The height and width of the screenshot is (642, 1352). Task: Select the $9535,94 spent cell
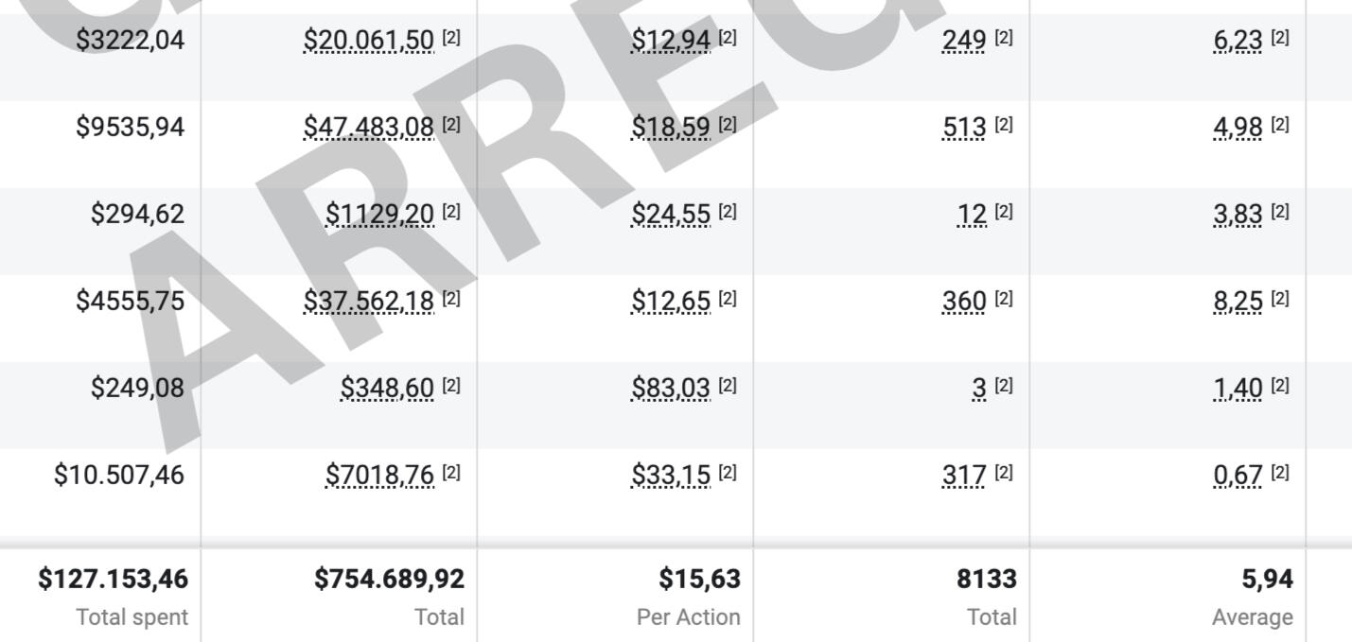(131, 127)
